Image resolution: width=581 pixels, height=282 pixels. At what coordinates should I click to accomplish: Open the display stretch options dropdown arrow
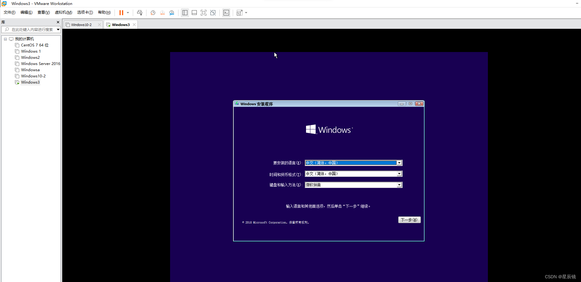246,13
